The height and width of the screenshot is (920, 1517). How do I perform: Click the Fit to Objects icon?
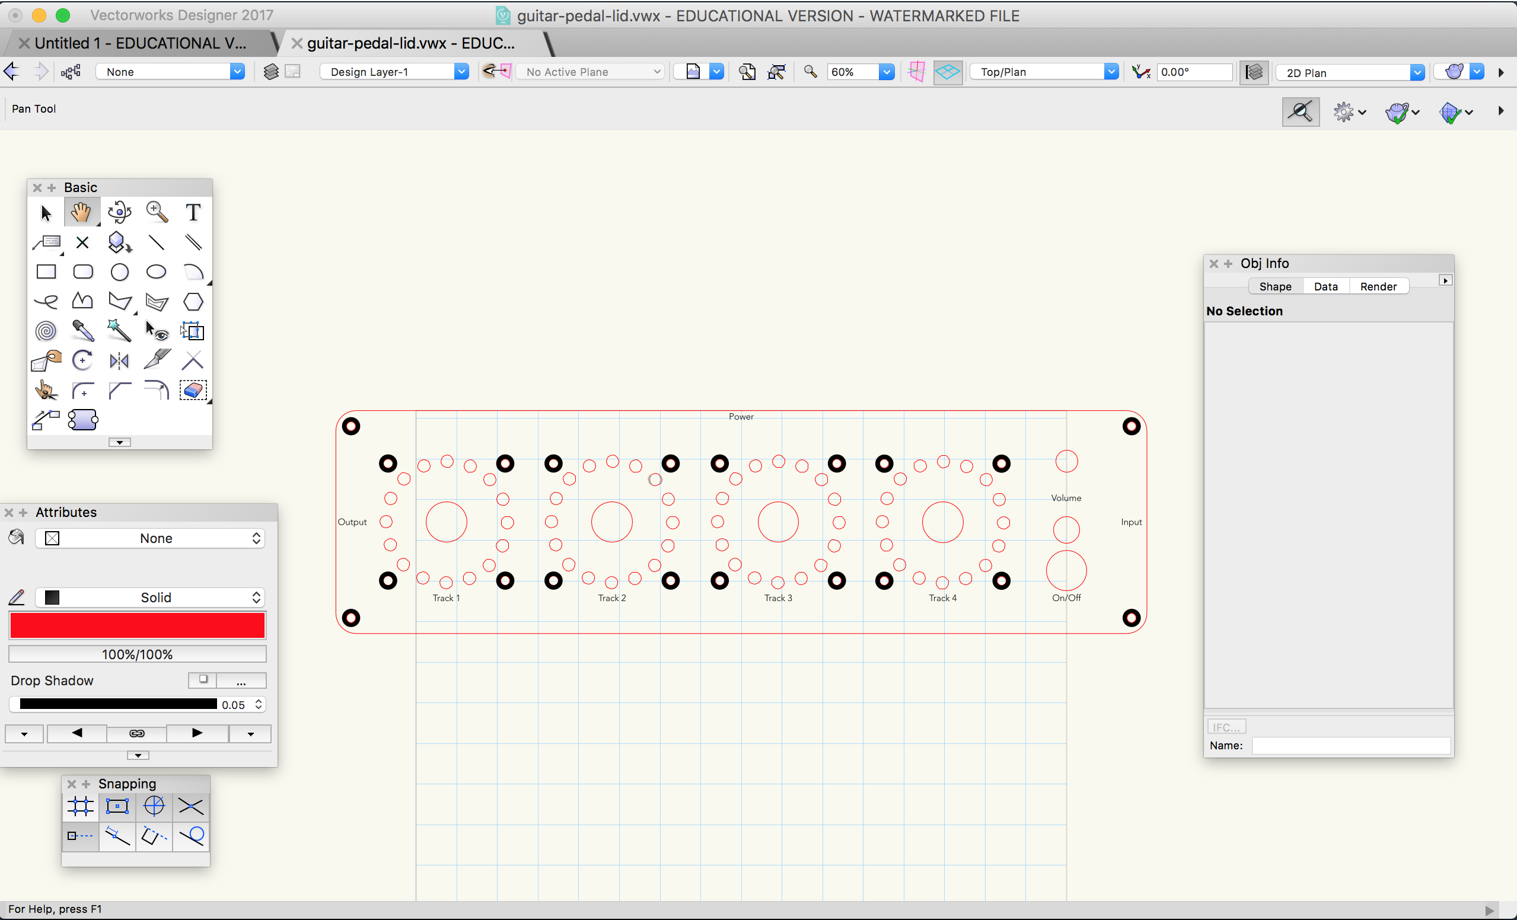pos(777,72)
